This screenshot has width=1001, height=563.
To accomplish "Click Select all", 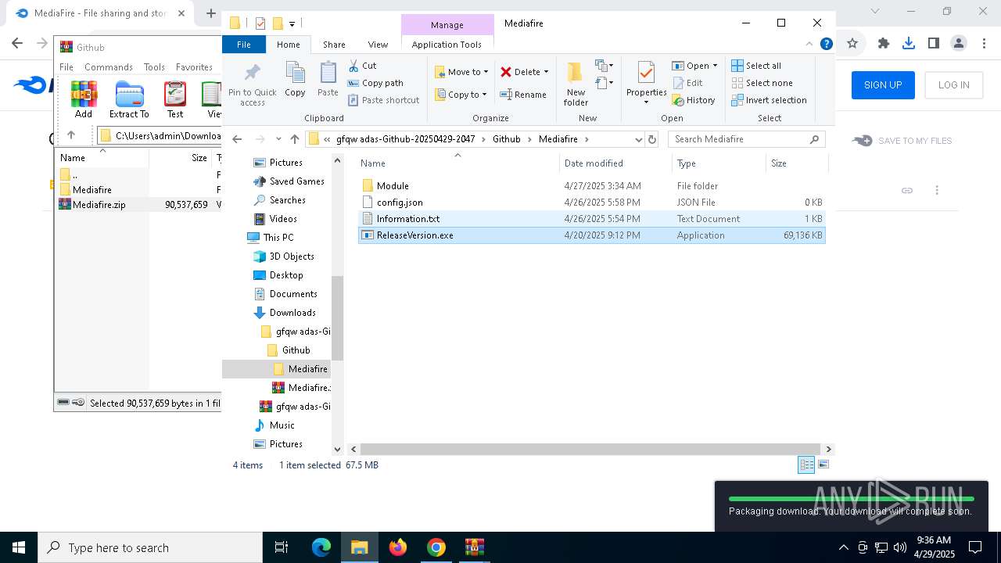I will click(x=756, y=66).
